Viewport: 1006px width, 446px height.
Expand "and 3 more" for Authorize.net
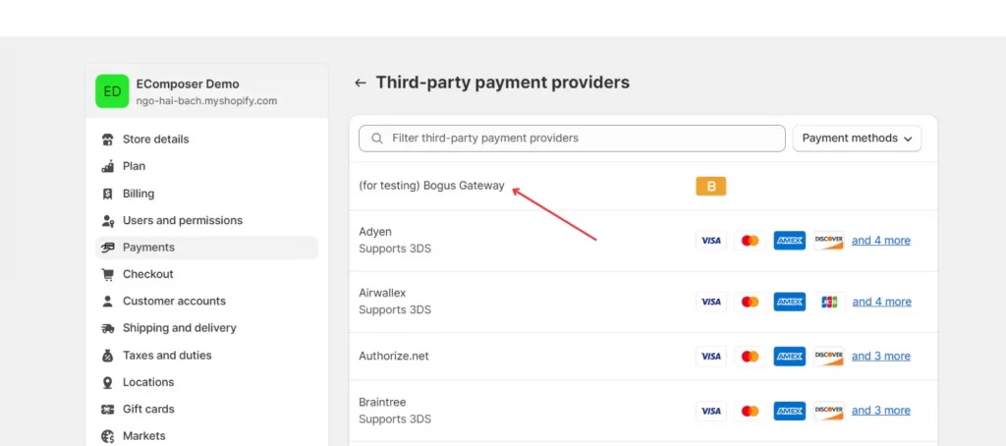coord(880,357)
